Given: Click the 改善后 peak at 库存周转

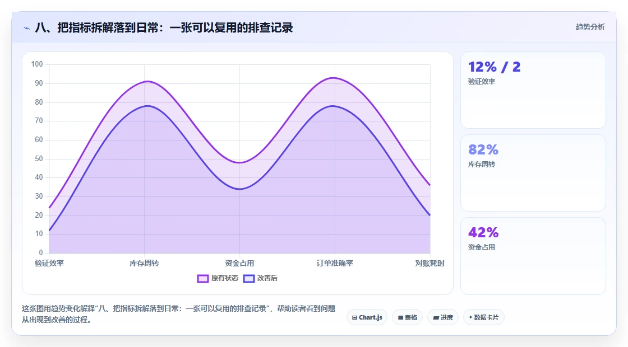Looking at the screenshot, I should [147, 106].
